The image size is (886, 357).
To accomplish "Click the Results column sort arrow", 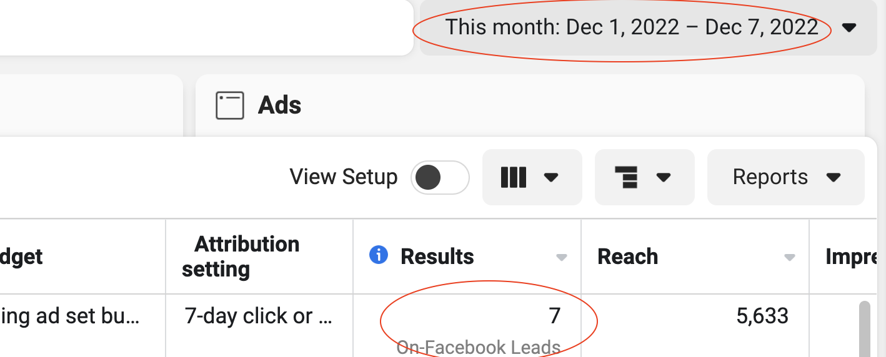I will coord(562,257).
